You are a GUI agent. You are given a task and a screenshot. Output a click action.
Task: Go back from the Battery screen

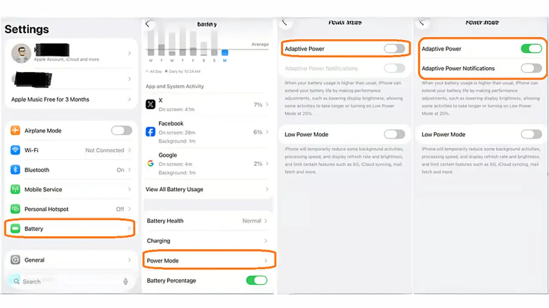point(148,24)
